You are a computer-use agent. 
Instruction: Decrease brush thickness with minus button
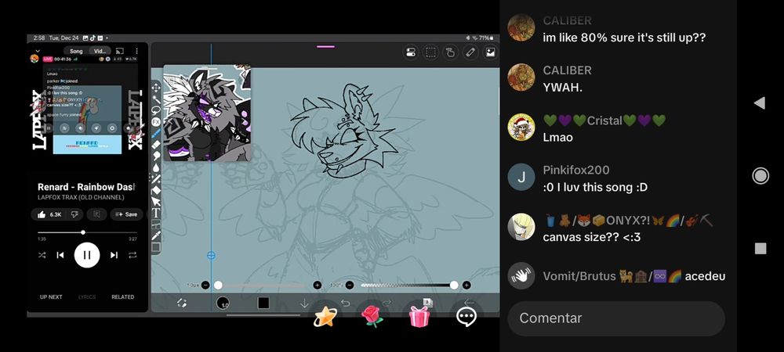tap(205, 286)
